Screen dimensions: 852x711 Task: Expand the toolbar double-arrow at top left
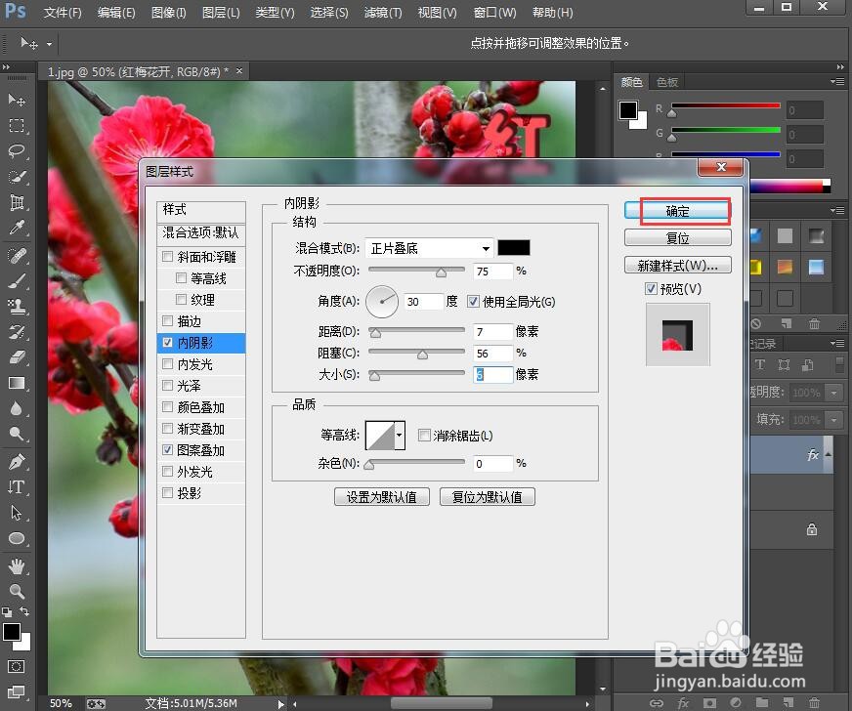6,66
